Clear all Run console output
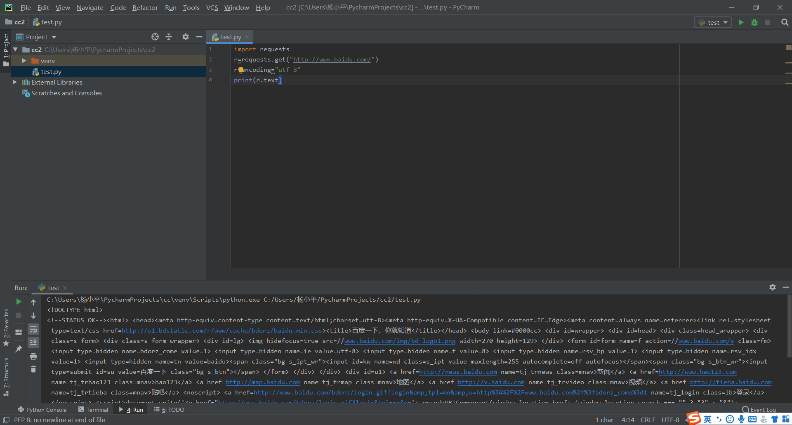The height and width of the screenshot is (425, 792). [x=33, y=369]
